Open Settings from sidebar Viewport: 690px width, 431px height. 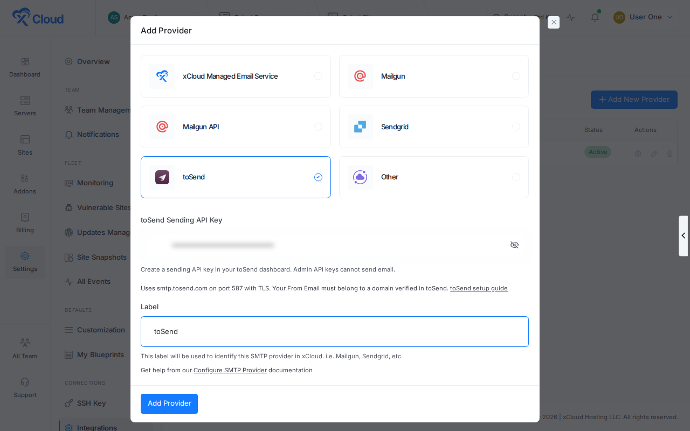pos(25,262)
